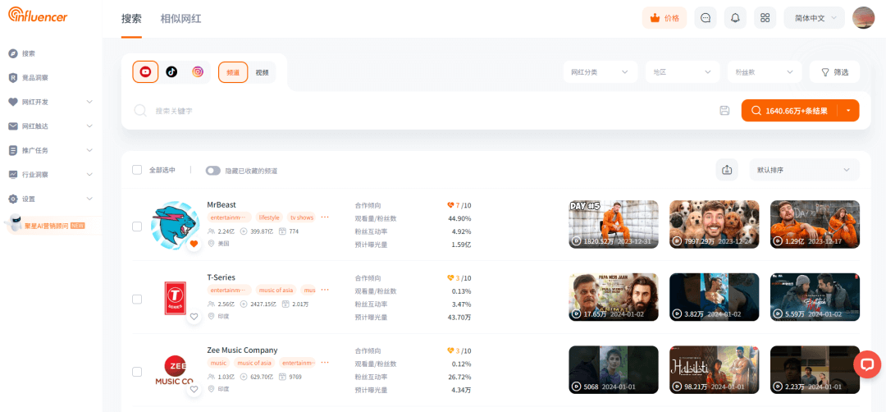
Task: Open the notifications bell
Action: [735, 18]
